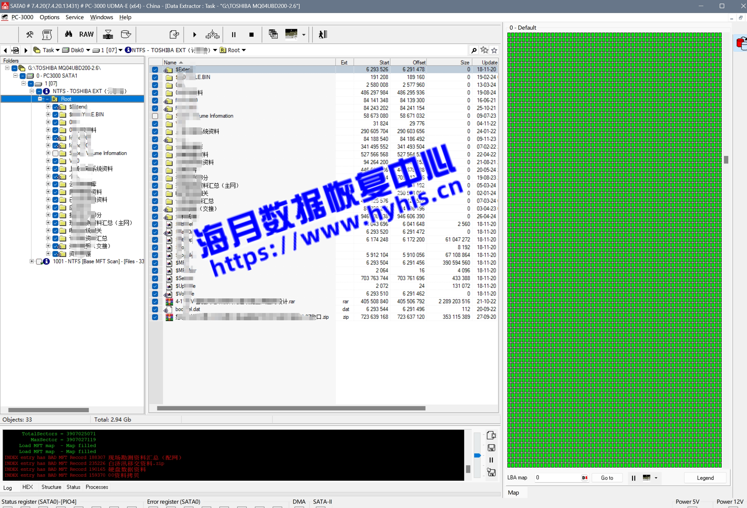Click the RAW recovery toolbar button
747x508 pixels.
[x=86, y=34]
